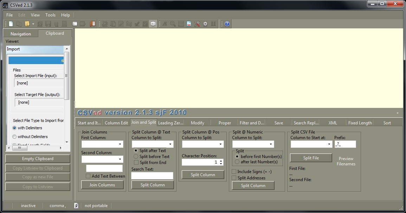Click the Viewer scrollbar down arrow
Screen dimensions: 406x213
coord(67,142)
